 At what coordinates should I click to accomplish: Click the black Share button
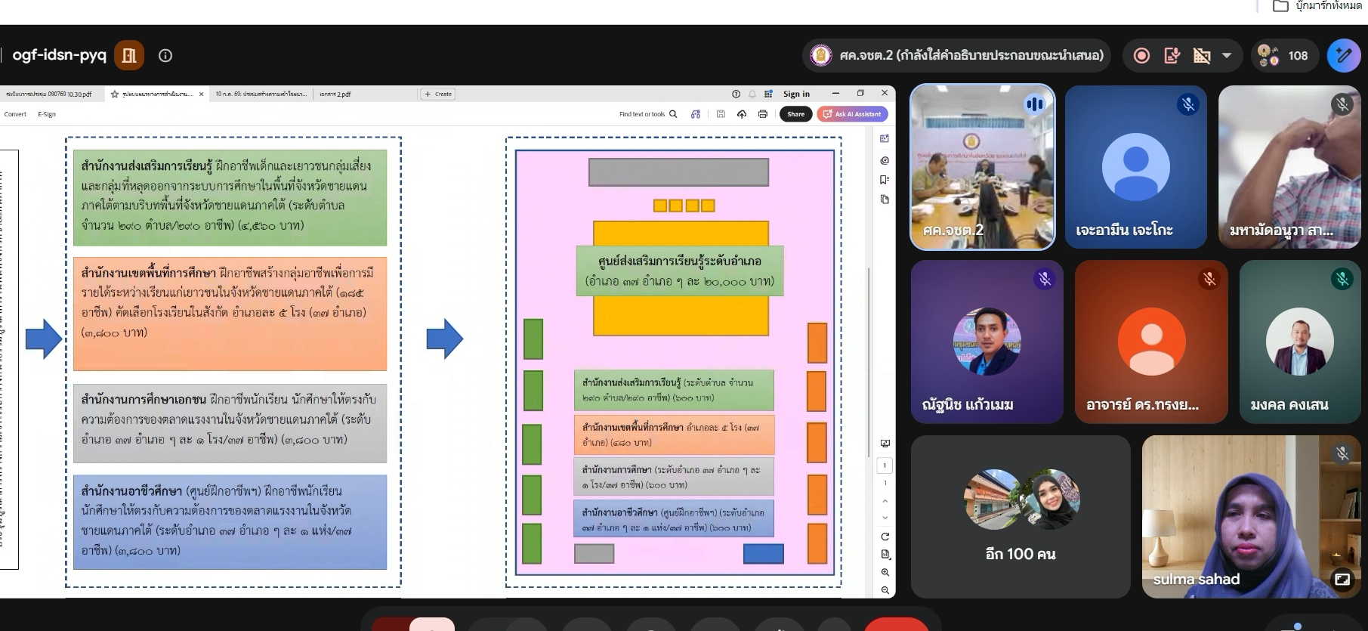796,114
